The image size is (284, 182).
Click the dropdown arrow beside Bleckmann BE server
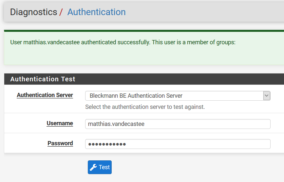[267, 96]
